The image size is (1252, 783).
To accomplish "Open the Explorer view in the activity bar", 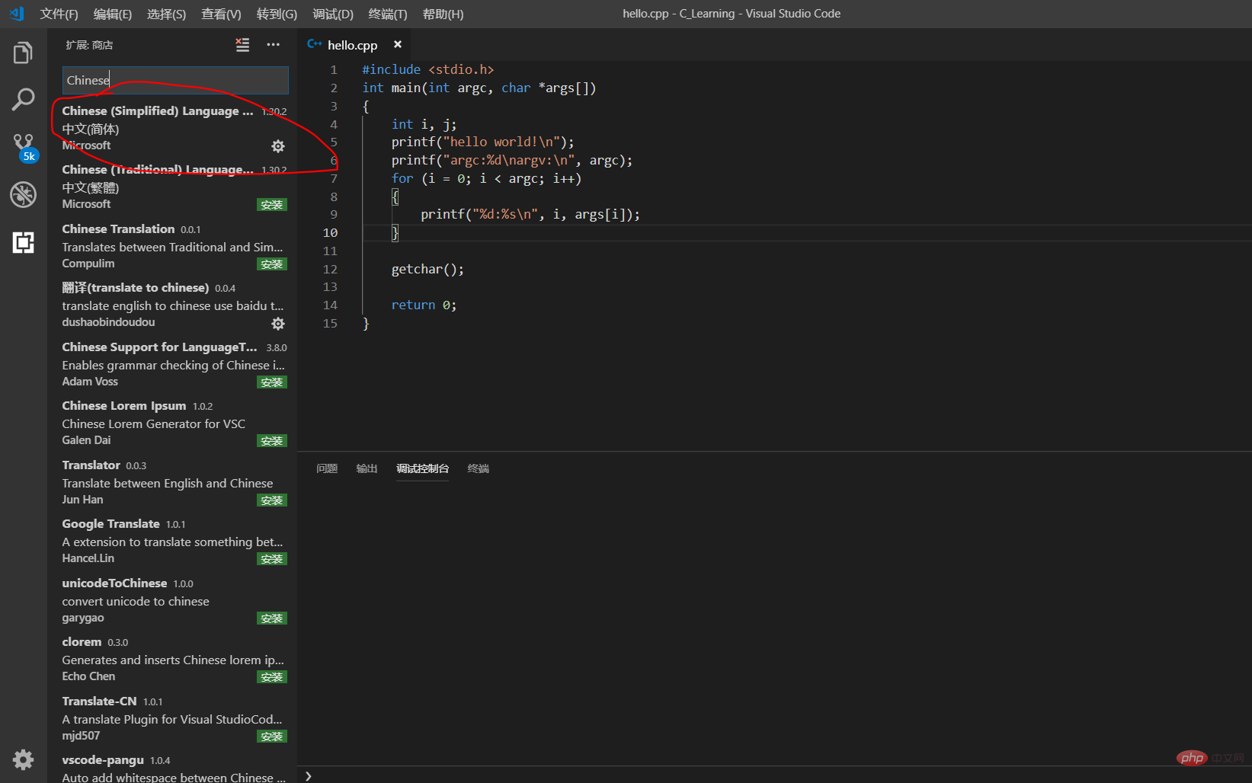I will click(x=23, y=53).
